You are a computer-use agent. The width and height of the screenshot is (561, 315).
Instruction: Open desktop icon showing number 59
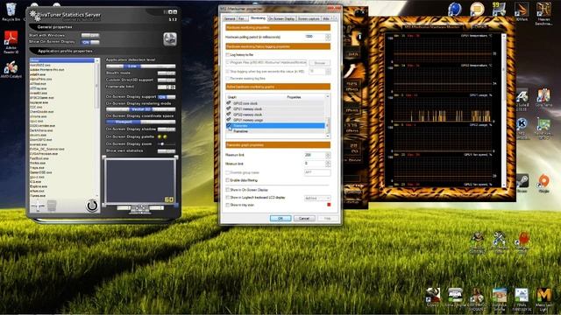[499, 10]
